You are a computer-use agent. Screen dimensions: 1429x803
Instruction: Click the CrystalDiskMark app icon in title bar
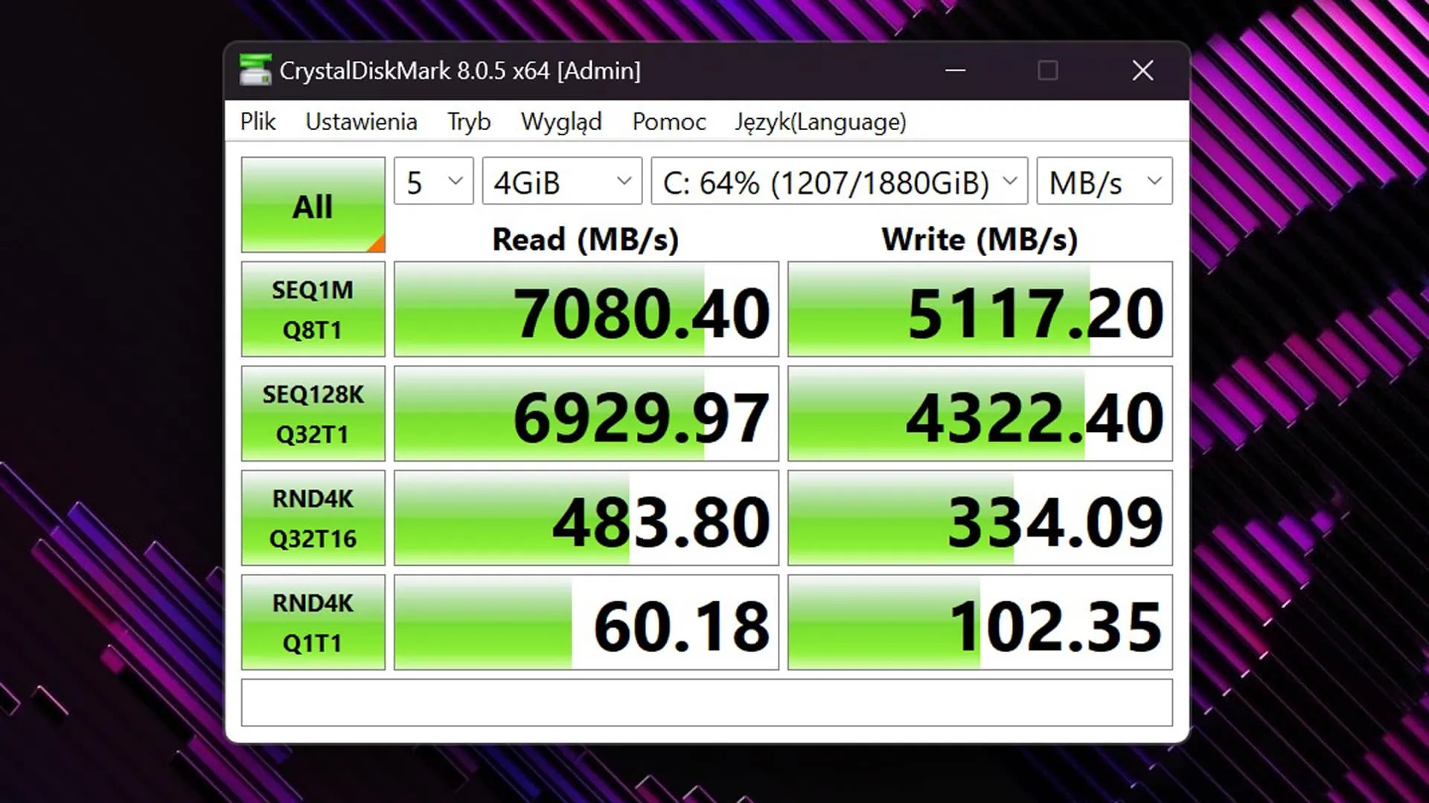[x=255, y=71]
